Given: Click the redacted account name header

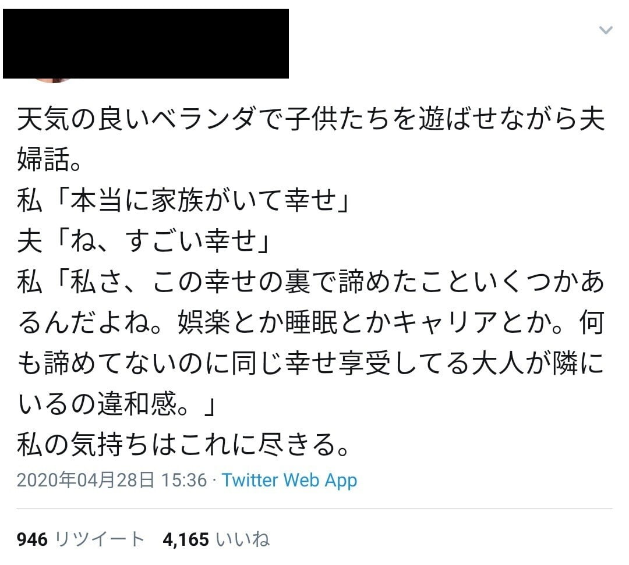Looking at the screenshot, I should coord(146,44).
